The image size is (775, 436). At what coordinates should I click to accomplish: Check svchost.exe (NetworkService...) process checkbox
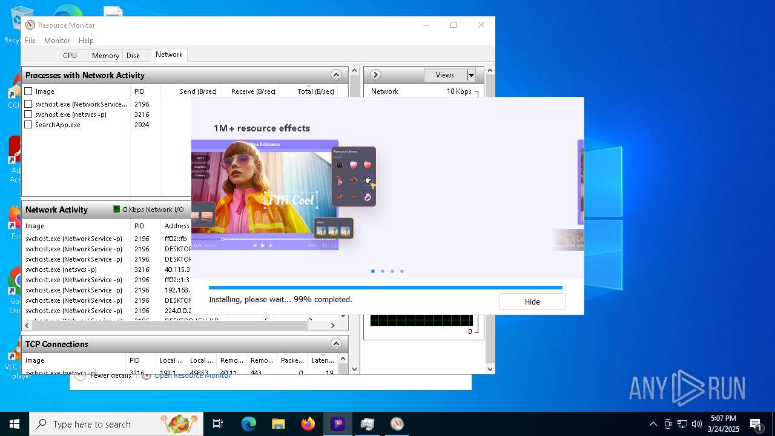(28, 104)
